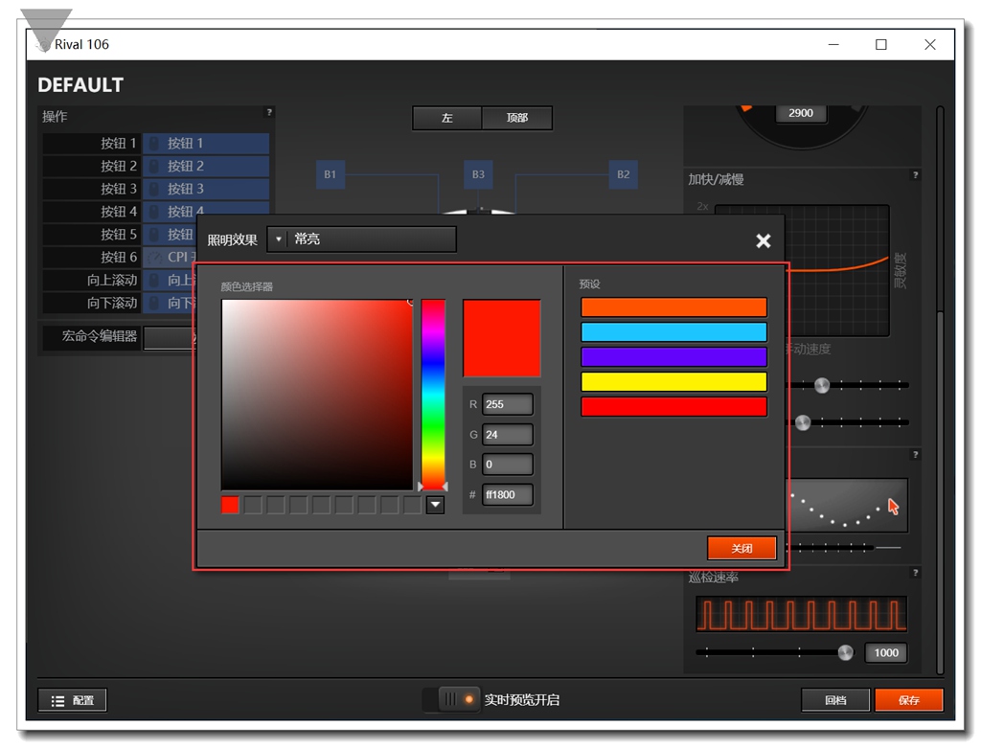
Task: Click the 保存 save button
Action: point(908,700)
